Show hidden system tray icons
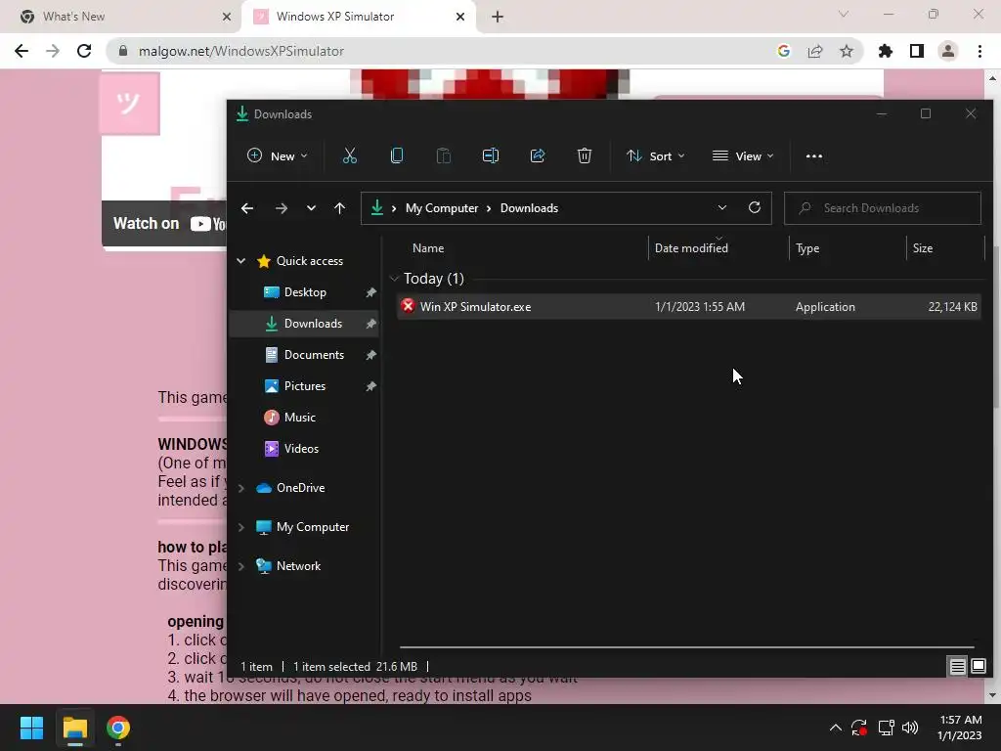Viewport: 1001px width, 751px height. (x=835, y=728)
